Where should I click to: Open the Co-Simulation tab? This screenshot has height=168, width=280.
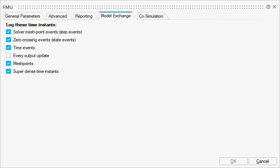(151, 16)
